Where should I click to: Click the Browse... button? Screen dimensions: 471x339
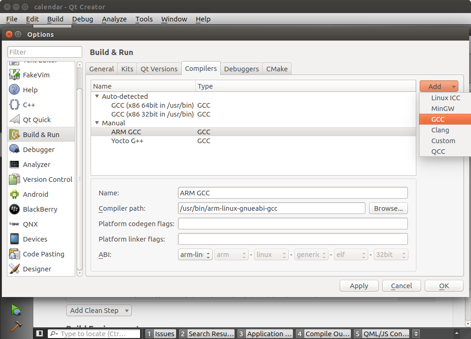(x=388, y=208)
